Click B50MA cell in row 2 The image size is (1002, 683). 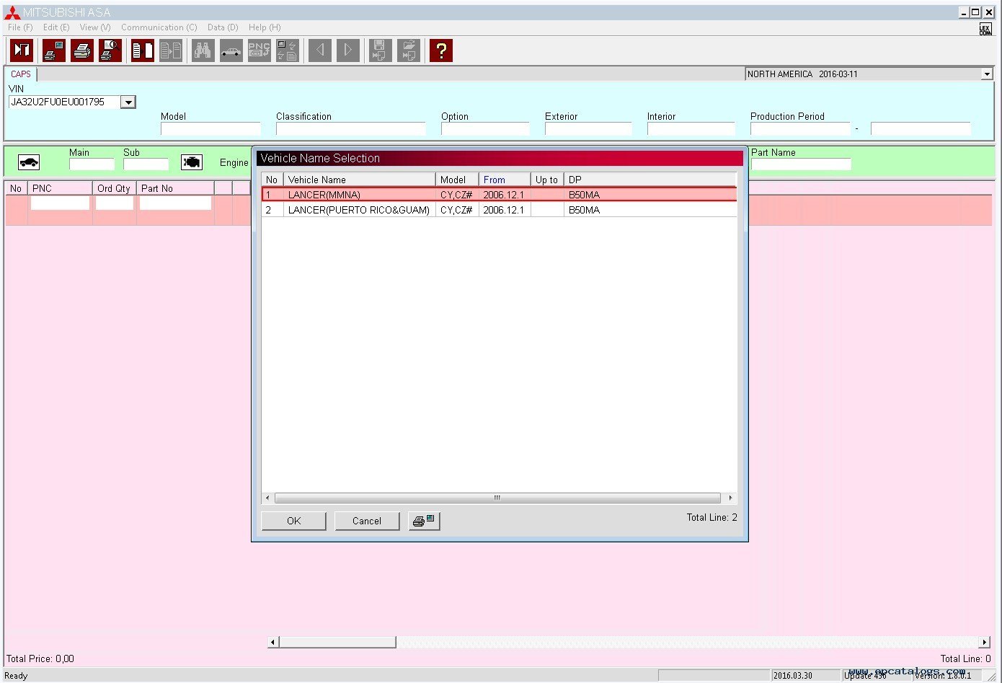pos(584,210)
